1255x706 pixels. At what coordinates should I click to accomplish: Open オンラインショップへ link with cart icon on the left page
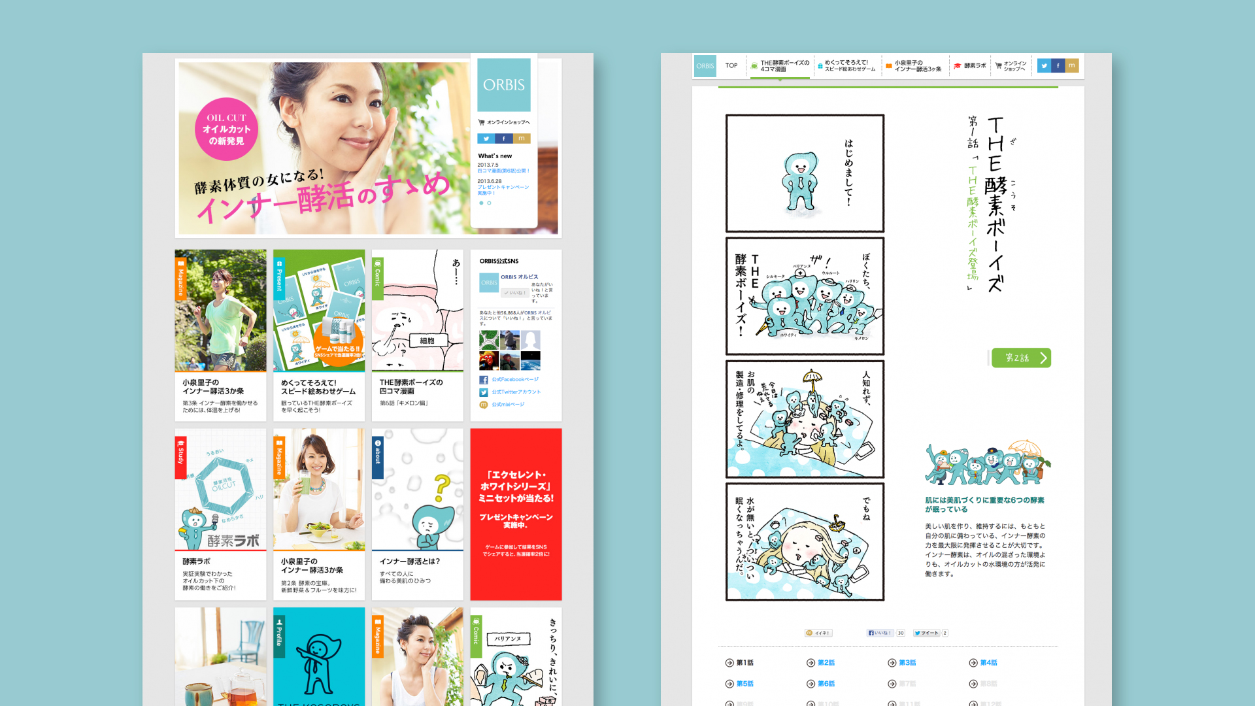point(504,122)
